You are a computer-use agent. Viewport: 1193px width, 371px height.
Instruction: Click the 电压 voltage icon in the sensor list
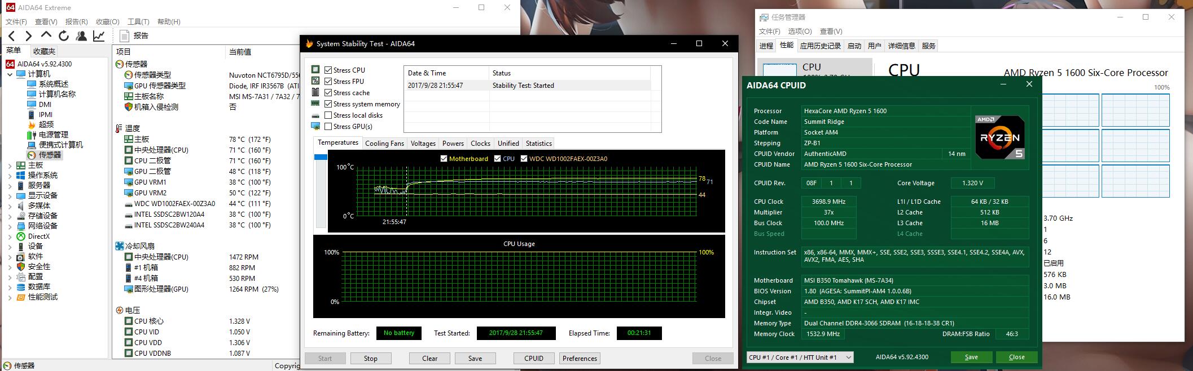(119, 310)
